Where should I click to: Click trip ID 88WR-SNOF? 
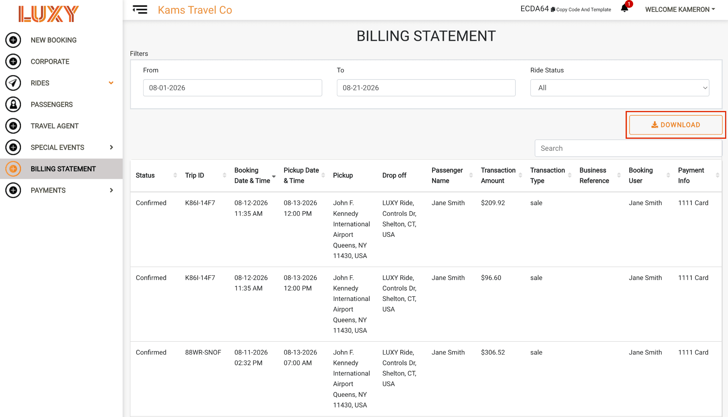pos(203,352)
